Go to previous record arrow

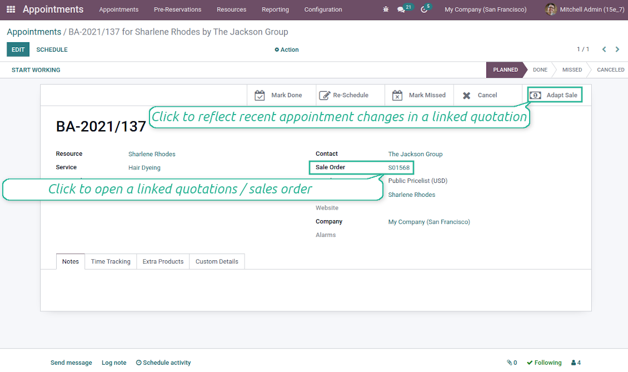tap(604, 49)
